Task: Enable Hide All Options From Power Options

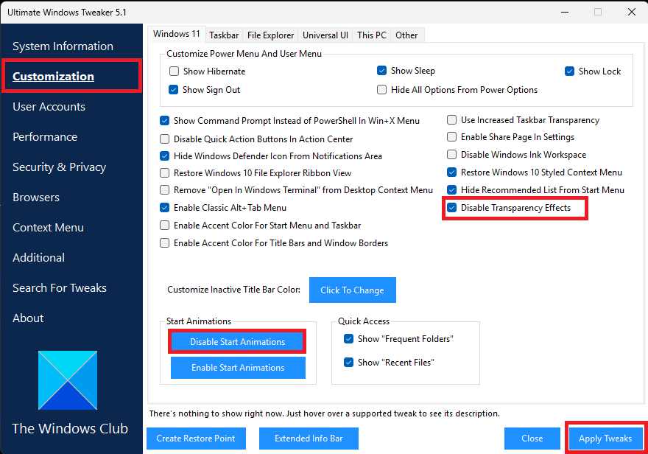Action: tap(381, 89)
